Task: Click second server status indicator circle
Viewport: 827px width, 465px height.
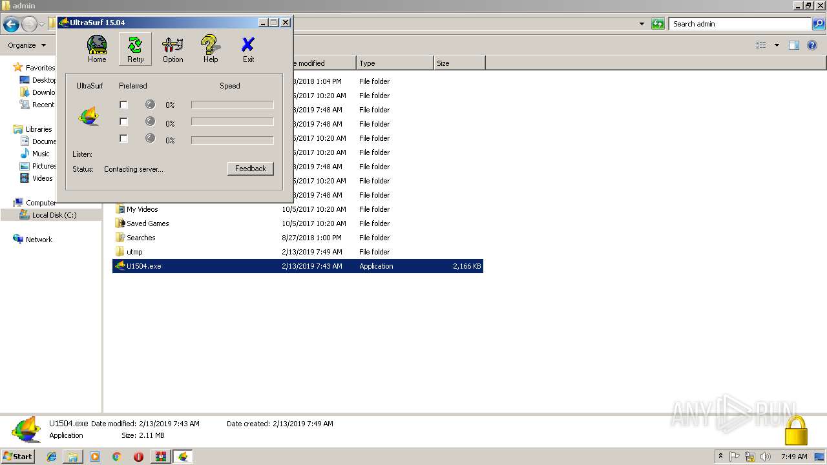Action: [x=150, y=121]
